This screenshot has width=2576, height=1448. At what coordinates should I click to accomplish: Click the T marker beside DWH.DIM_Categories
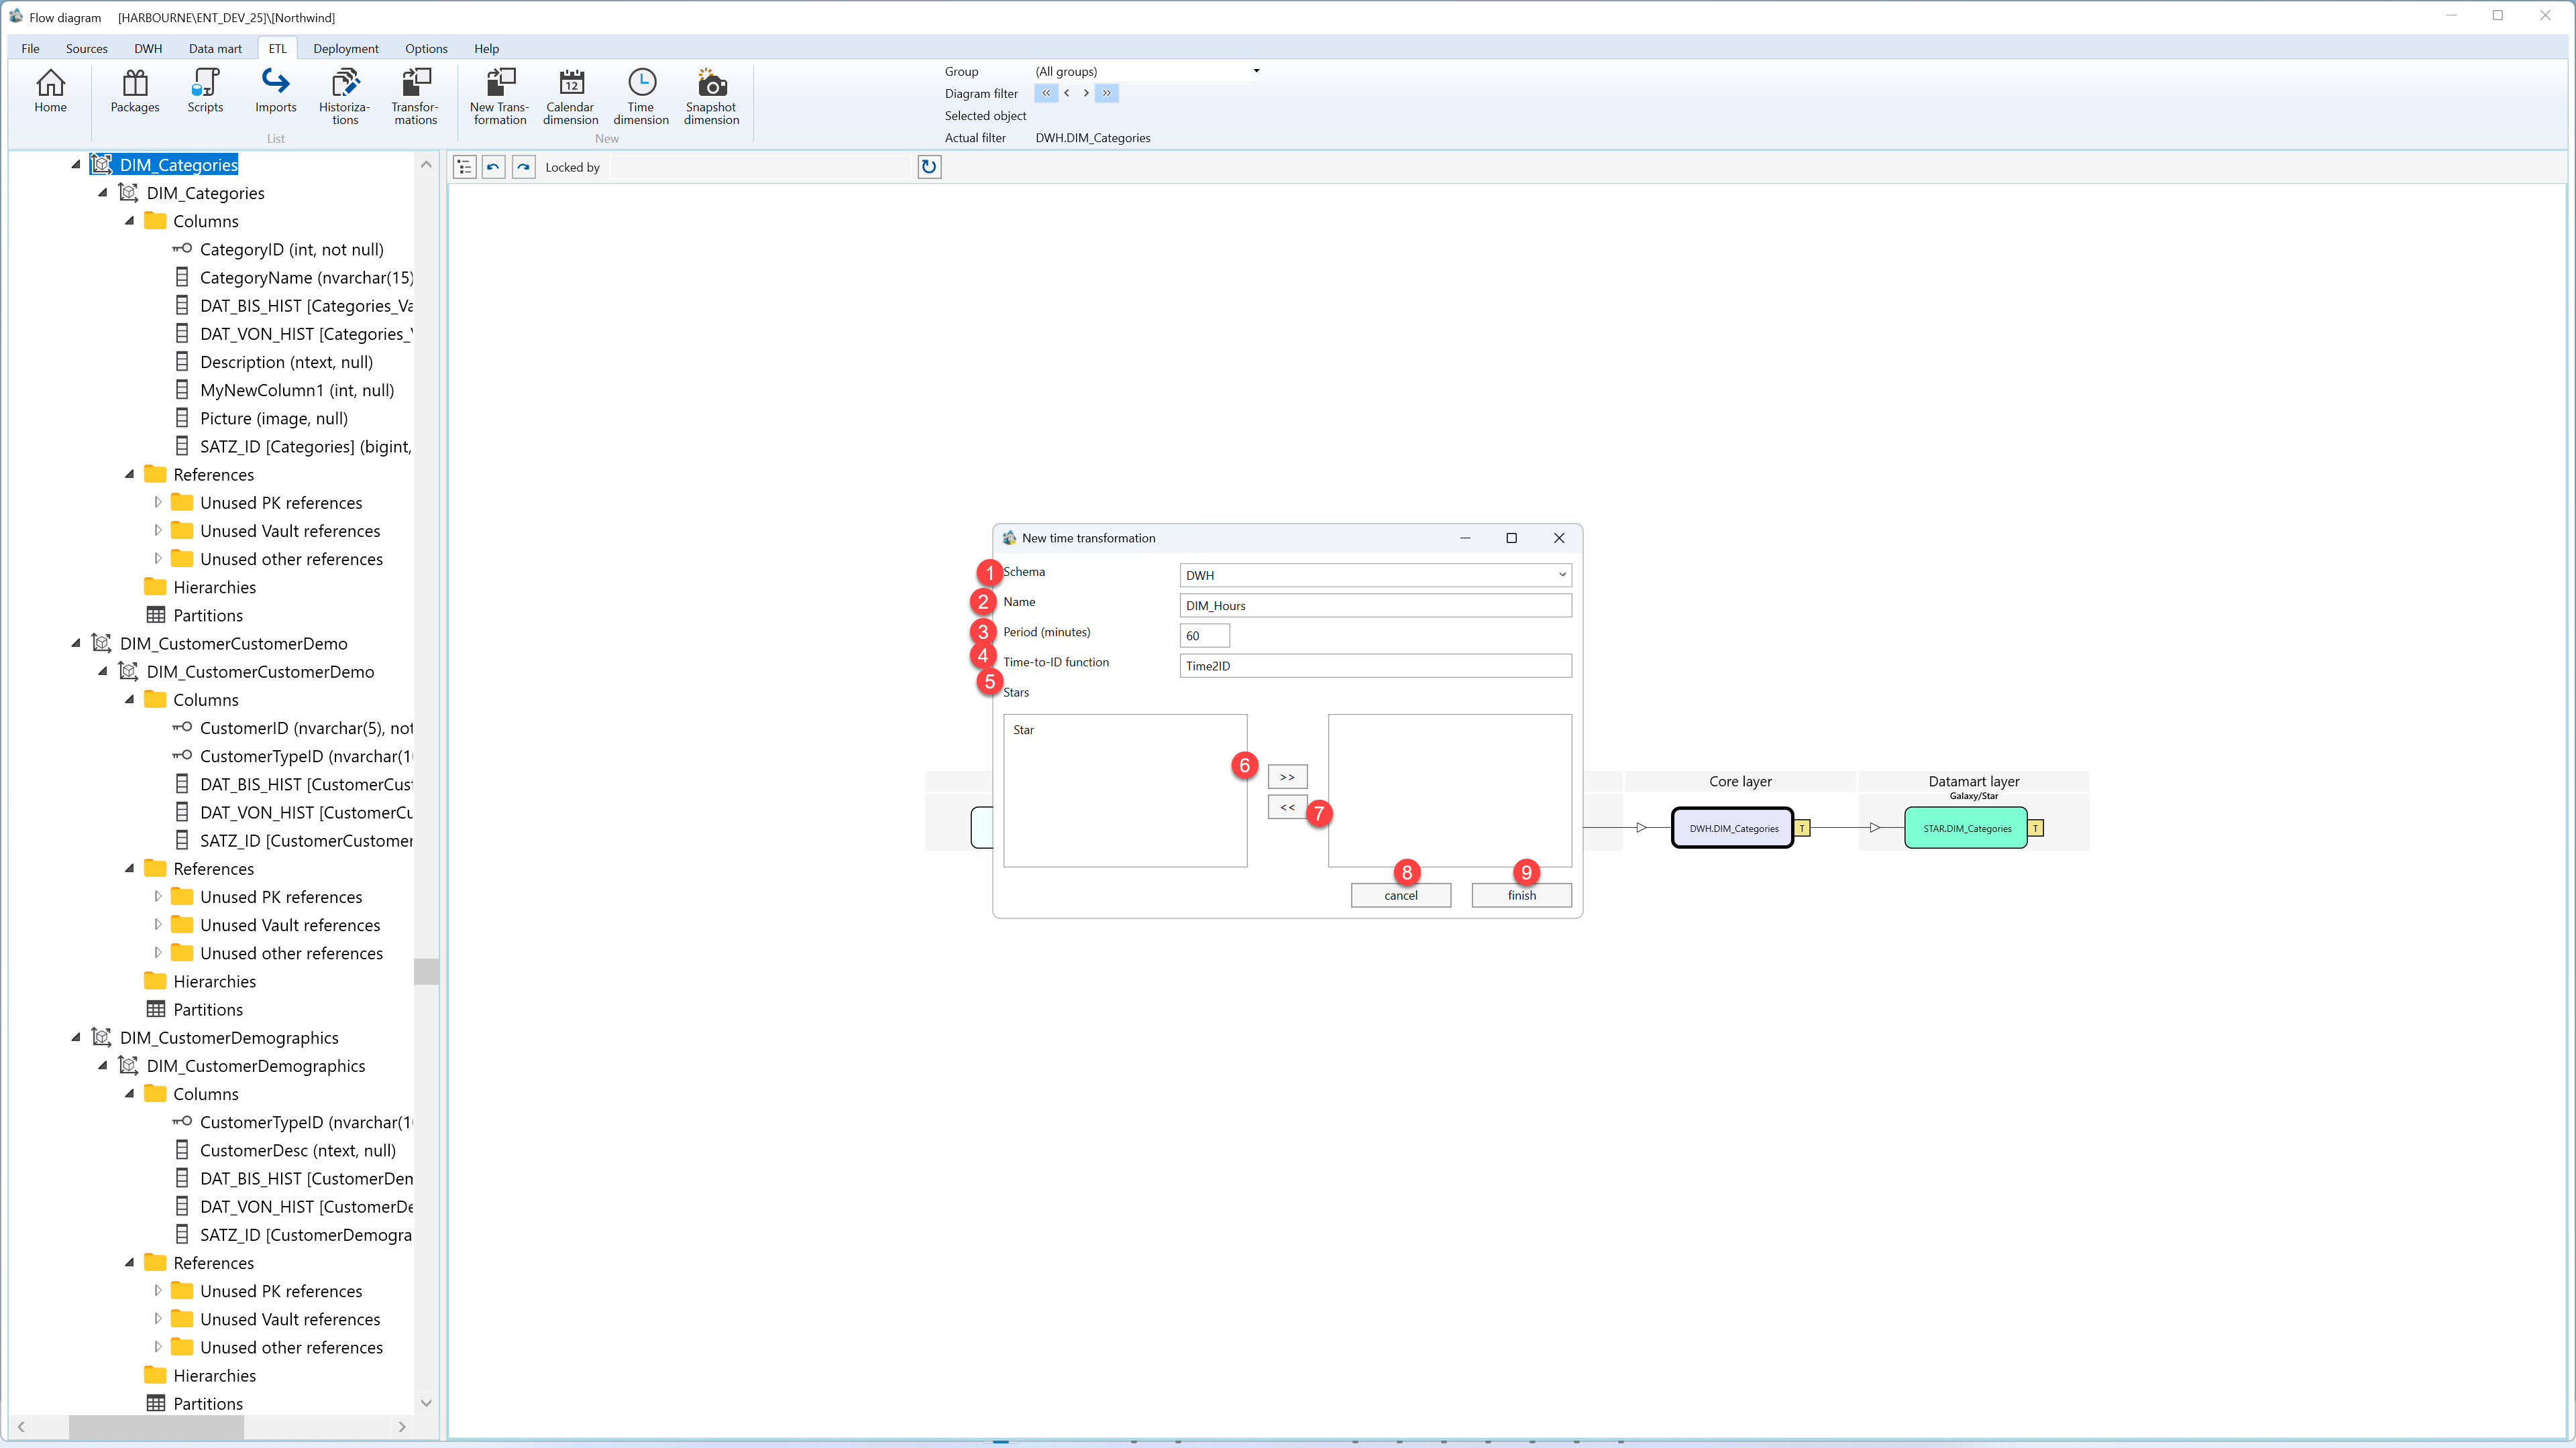[x=1802, y=829]
